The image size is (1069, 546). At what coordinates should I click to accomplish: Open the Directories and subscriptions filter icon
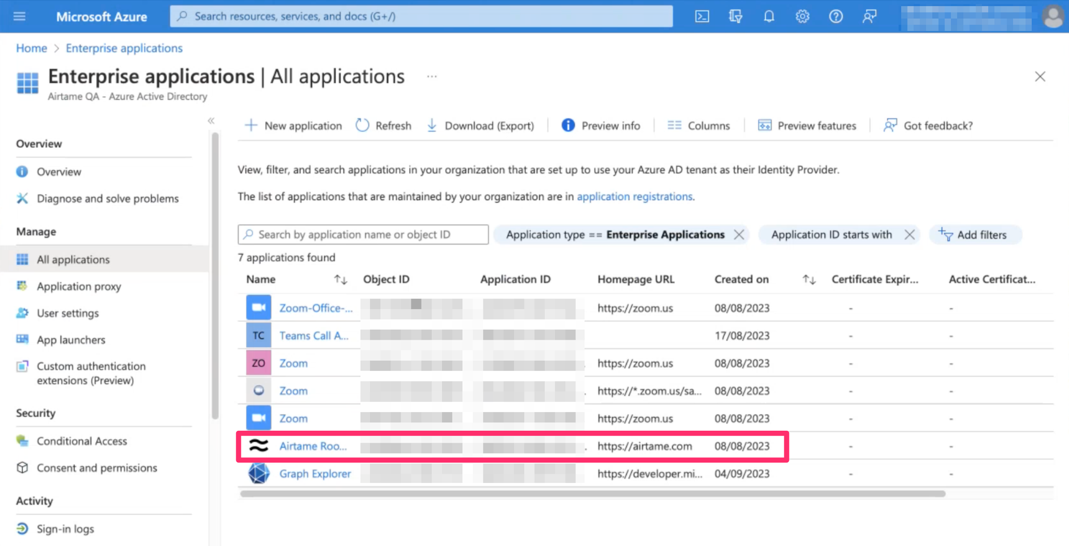pos(735,17)
